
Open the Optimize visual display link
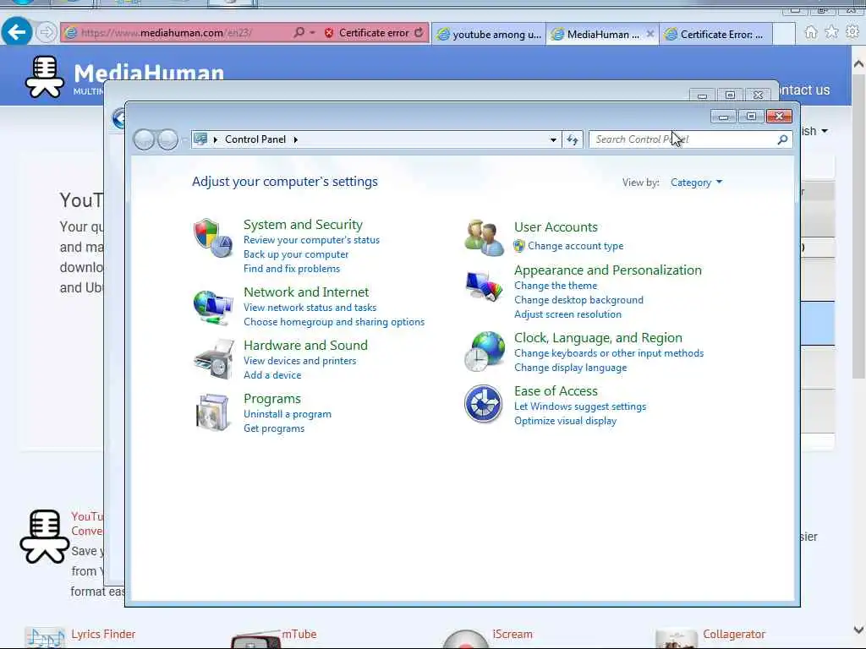[x=565, y=421]
